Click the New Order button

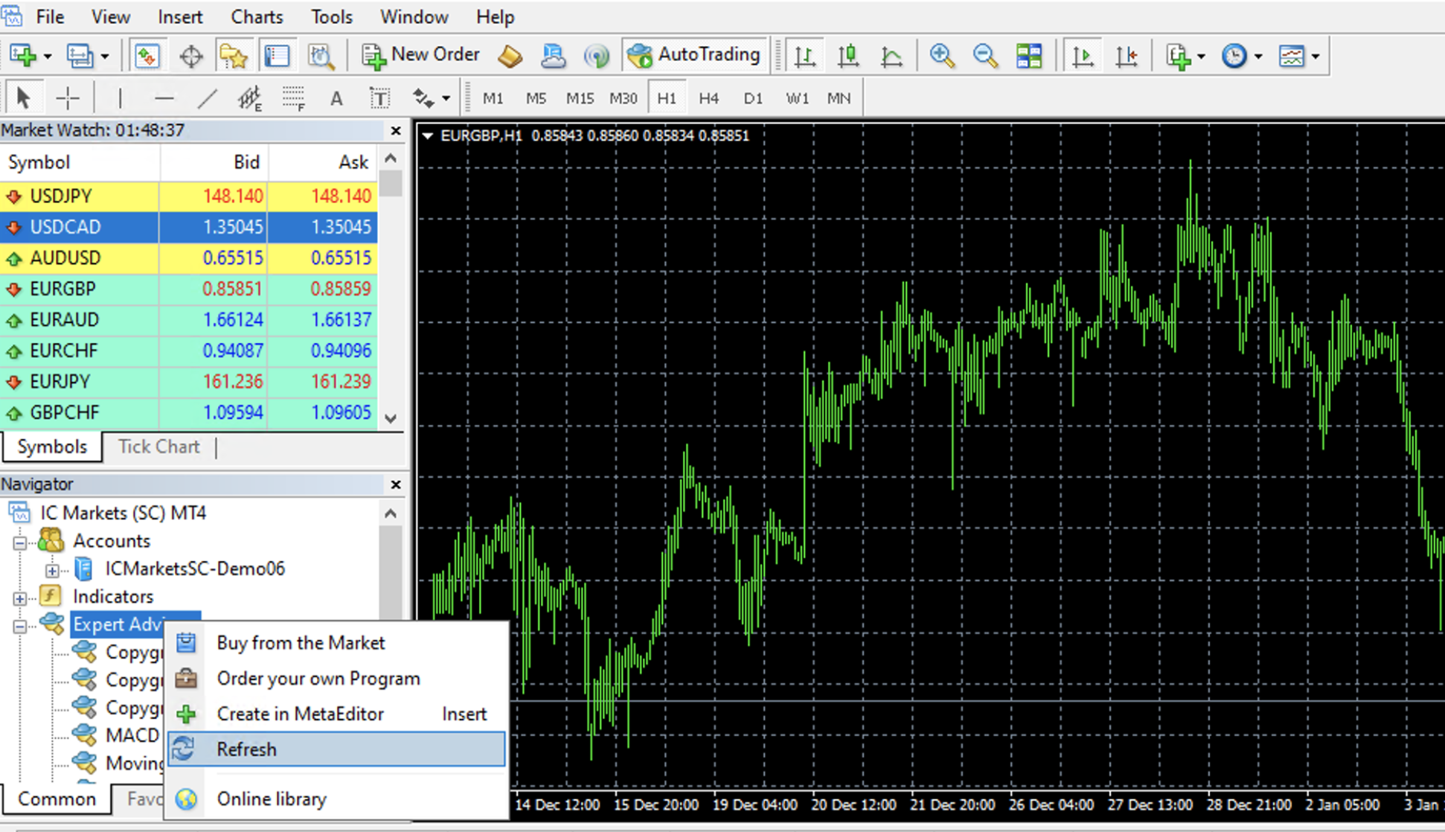tap(420, 55)
